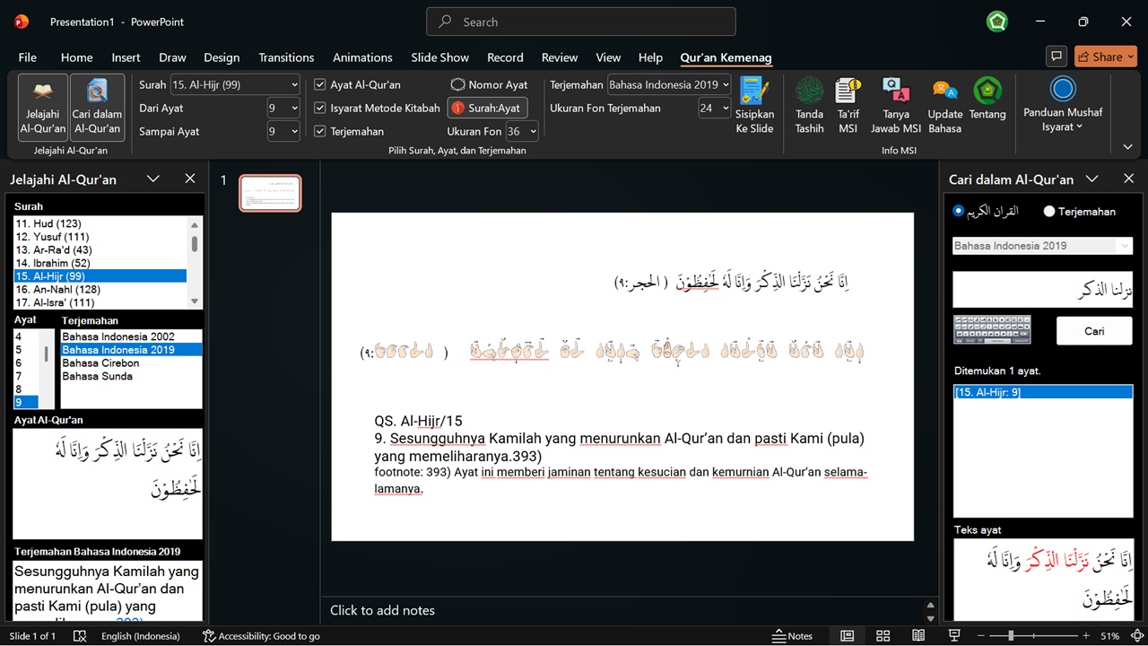1148x646 pixels.
Task: Open the Animations ribbon tab
Action: pos(361,57)
